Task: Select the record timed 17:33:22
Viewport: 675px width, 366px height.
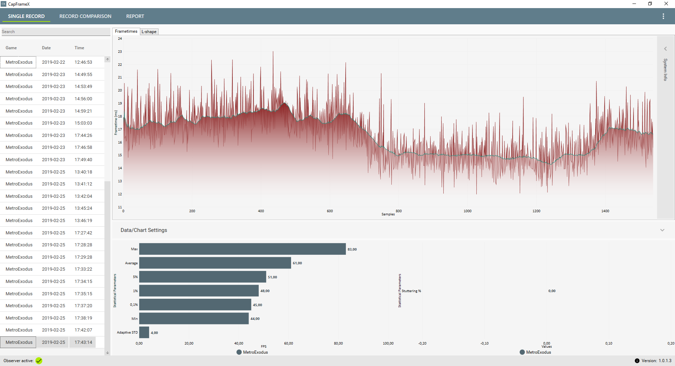Action: point(52,269)
